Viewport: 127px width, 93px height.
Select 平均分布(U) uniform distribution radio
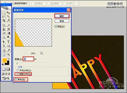coord(18,70)
